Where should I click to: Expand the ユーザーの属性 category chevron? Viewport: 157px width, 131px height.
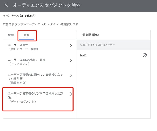[71, 46]
